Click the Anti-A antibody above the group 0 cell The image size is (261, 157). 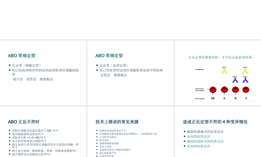tap(245, 81)
